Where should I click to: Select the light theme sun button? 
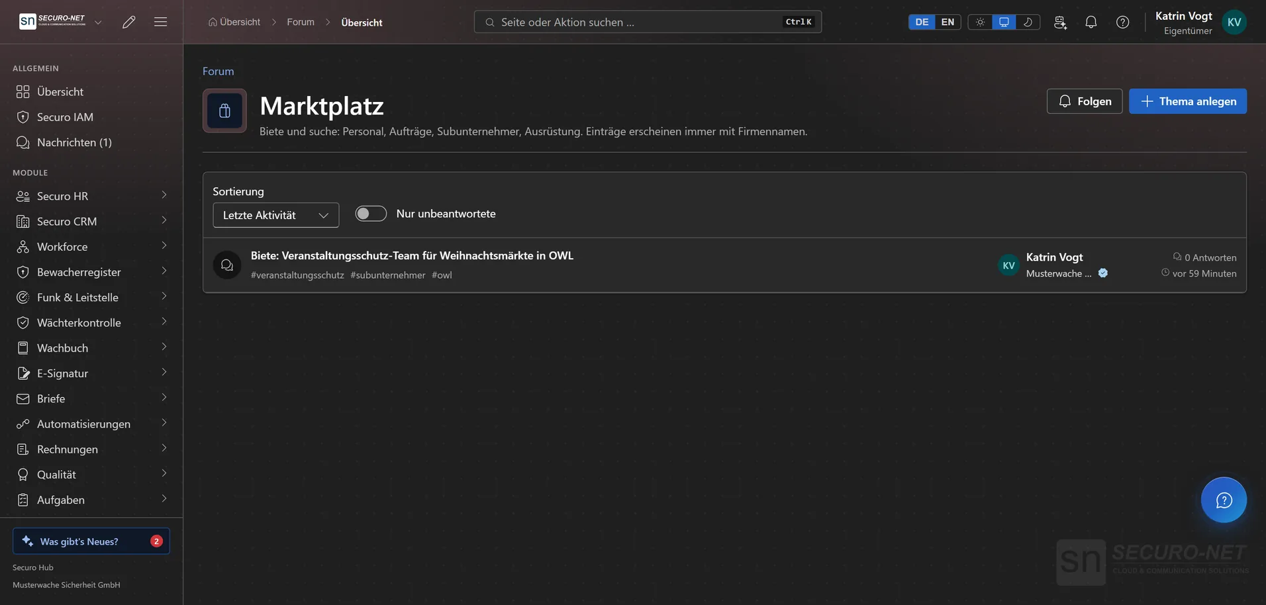click(x=980, y=22)
